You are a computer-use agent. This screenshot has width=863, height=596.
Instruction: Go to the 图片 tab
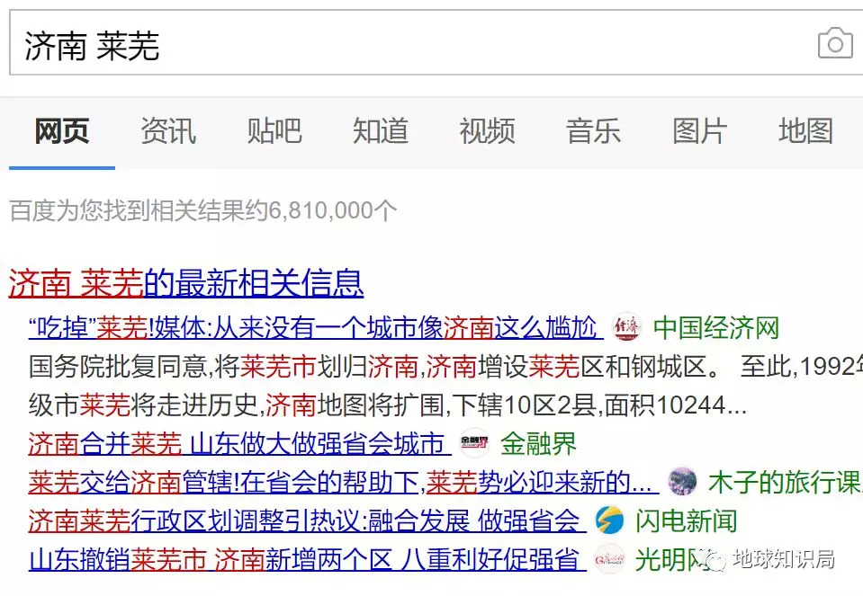699,131
